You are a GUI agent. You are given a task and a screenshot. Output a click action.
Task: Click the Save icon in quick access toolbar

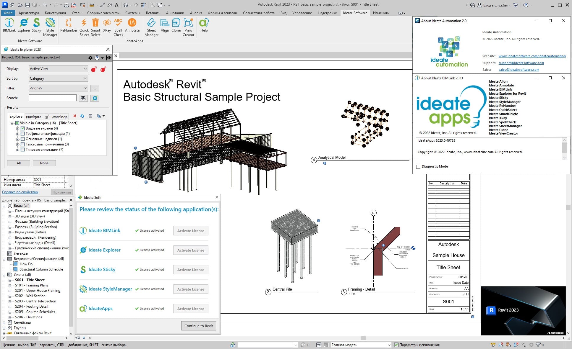click(27, 5)
